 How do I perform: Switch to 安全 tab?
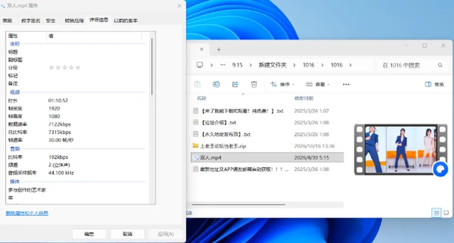point(51,20)
